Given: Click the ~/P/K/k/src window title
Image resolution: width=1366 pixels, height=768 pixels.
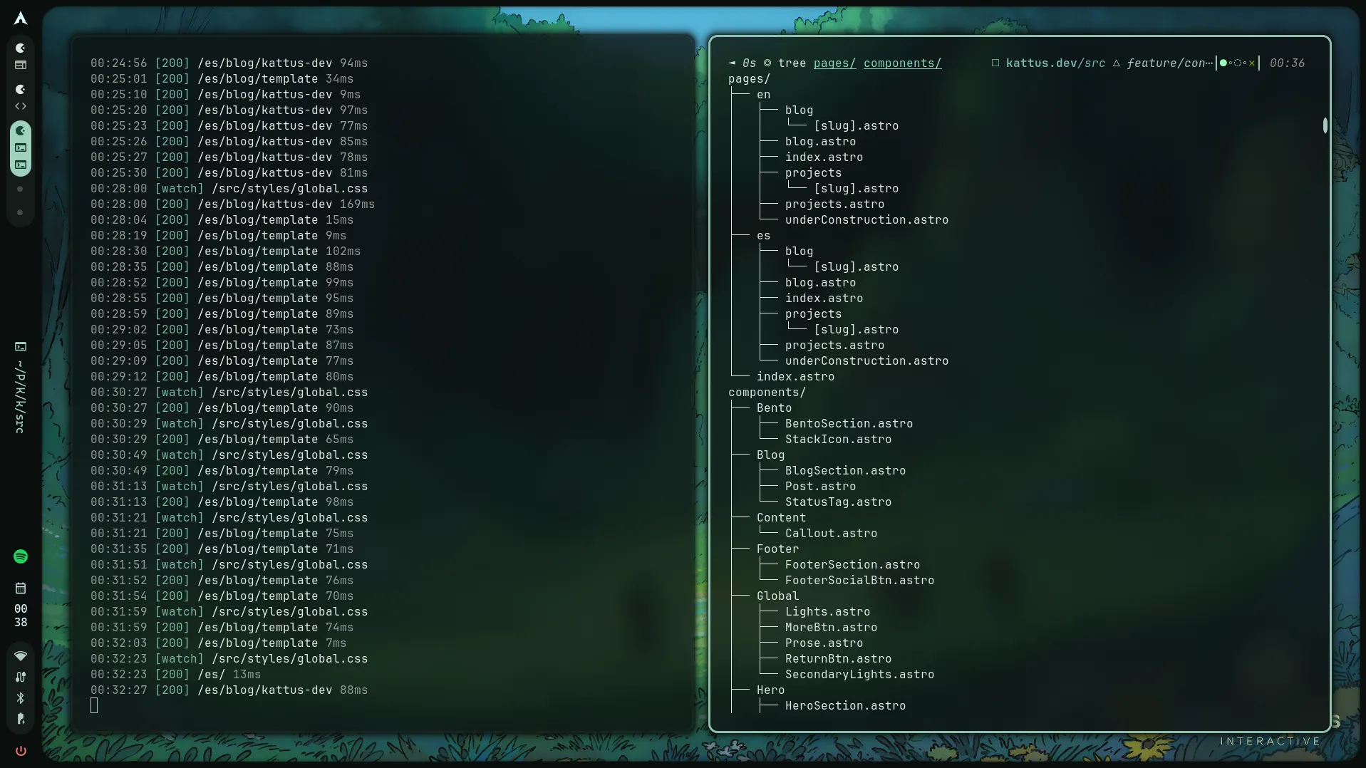Looking at the screenshot, I should click(x=21, y=398).
